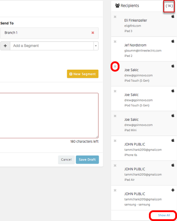Click the recipient count (14)
Screen dimensions: 177x221
tap(169, 6)
